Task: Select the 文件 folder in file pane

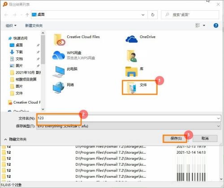Action: tap(139, 88)
